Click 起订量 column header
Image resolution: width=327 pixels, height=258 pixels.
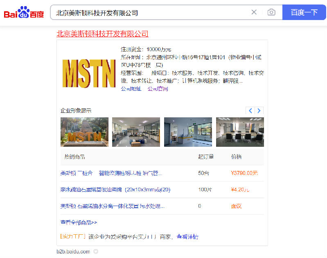pos(206,157)
